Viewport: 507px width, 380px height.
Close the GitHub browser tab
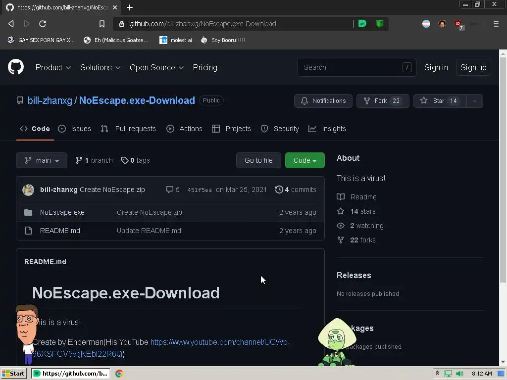115,7
